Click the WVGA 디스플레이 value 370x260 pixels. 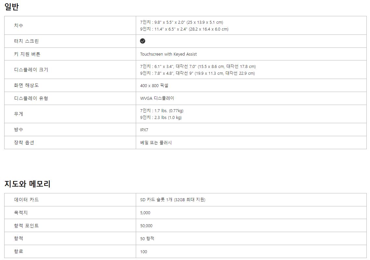point(157,98)
